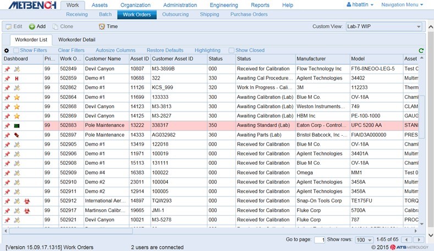434x251 pixels.
Task: Click the Edit toolbar button
Action: [14, 26]
